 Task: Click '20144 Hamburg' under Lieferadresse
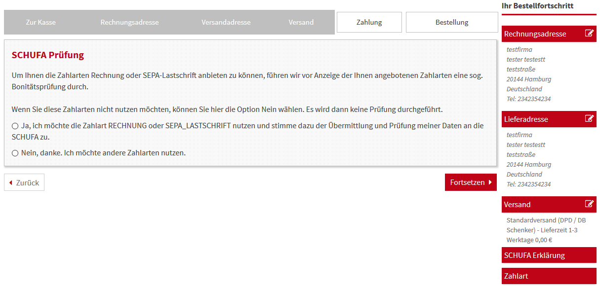pos(529,165)
